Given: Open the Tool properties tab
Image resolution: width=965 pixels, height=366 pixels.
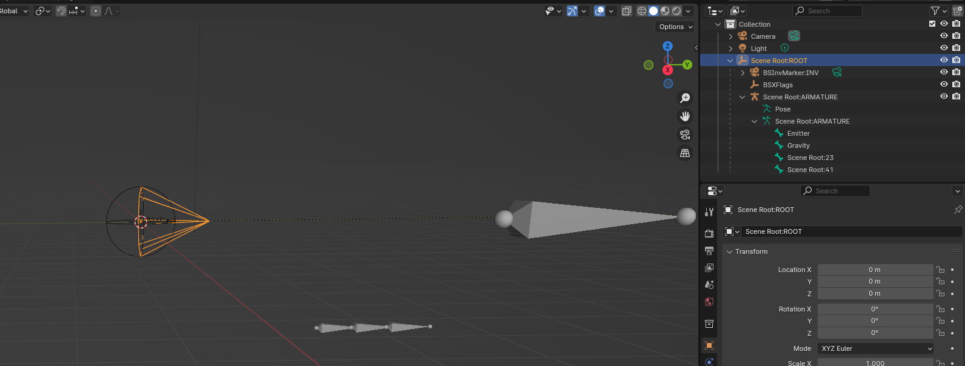Looking at the screenshot, I should click(x=709, y=212).
